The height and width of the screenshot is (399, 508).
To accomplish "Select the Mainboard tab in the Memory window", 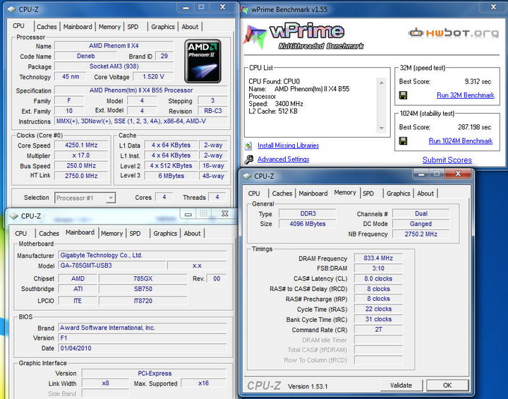I will (x=313, y=193).
